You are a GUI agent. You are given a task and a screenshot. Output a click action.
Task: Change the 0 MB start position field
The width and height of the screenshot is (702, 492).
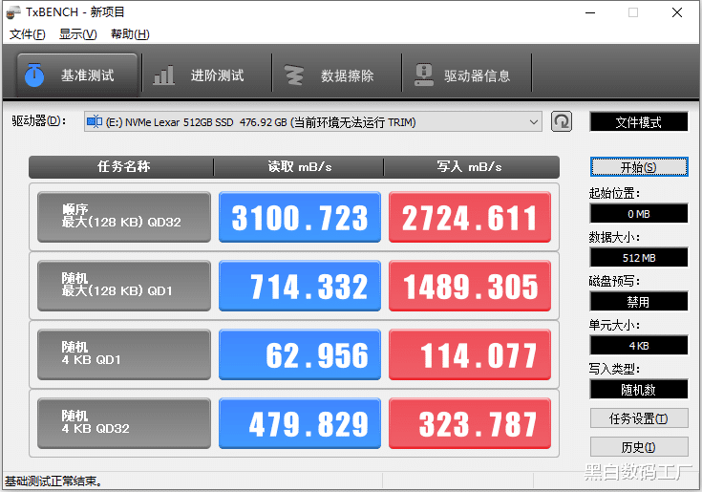[639, 214]
